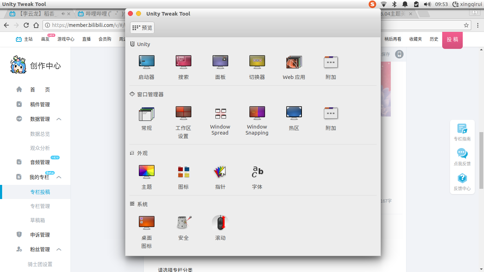
Task: Open window manager section 附加 icon
Action: tap(331, 113)
